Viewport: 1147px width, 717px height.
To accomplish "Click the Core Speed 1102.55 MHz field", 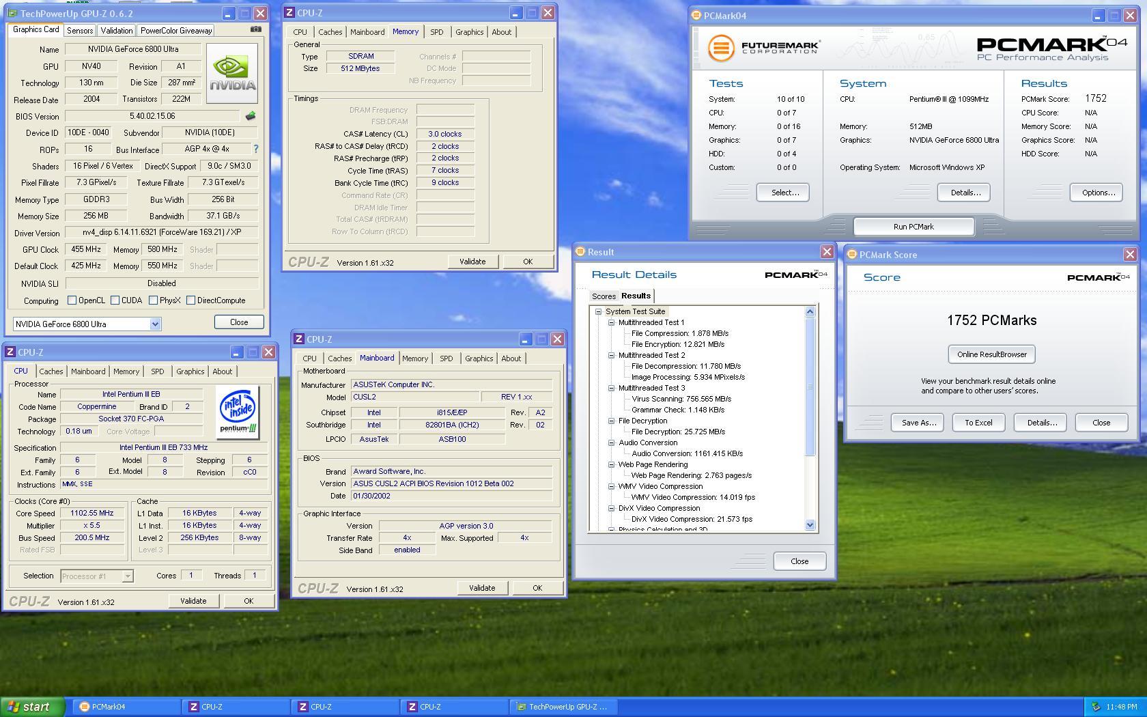I will click(x=92, y=514).
